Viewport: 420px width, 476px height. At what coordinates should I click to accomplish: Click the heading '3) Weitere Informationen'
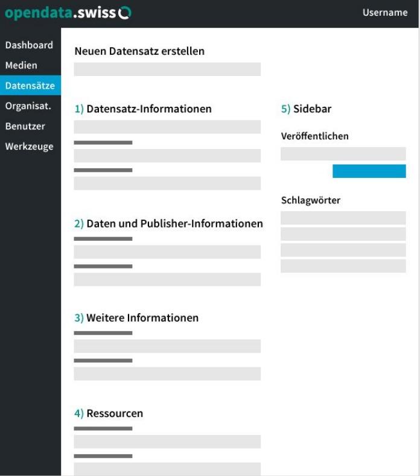(136, 318)
